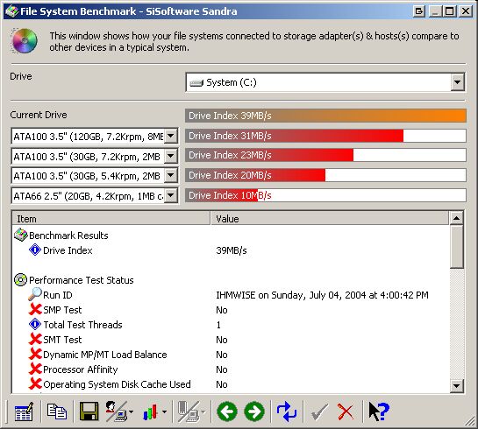The width and height of the screenshot is (478, 429).
Task: Refresh the benchmark with blue arrows icon
Action: pyautogui.click(x=287, y=411)
